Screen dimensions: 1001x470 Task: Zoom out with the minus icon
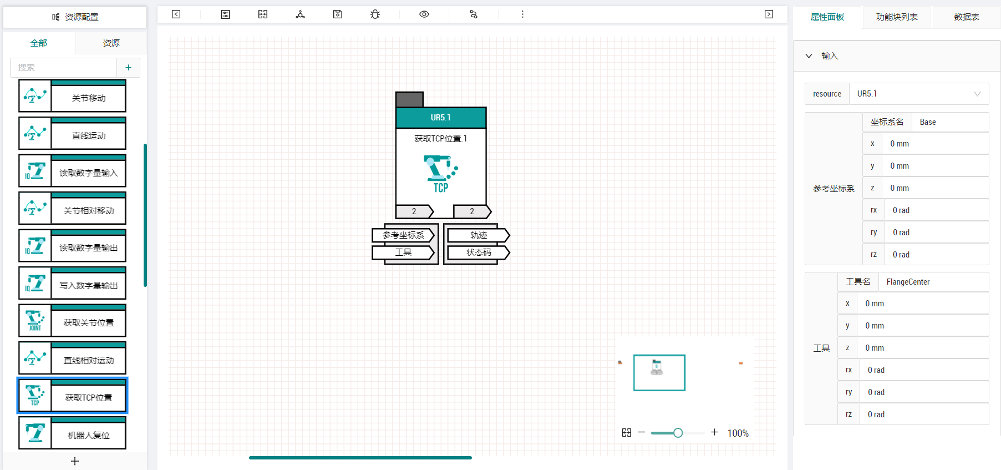[641, 432]
